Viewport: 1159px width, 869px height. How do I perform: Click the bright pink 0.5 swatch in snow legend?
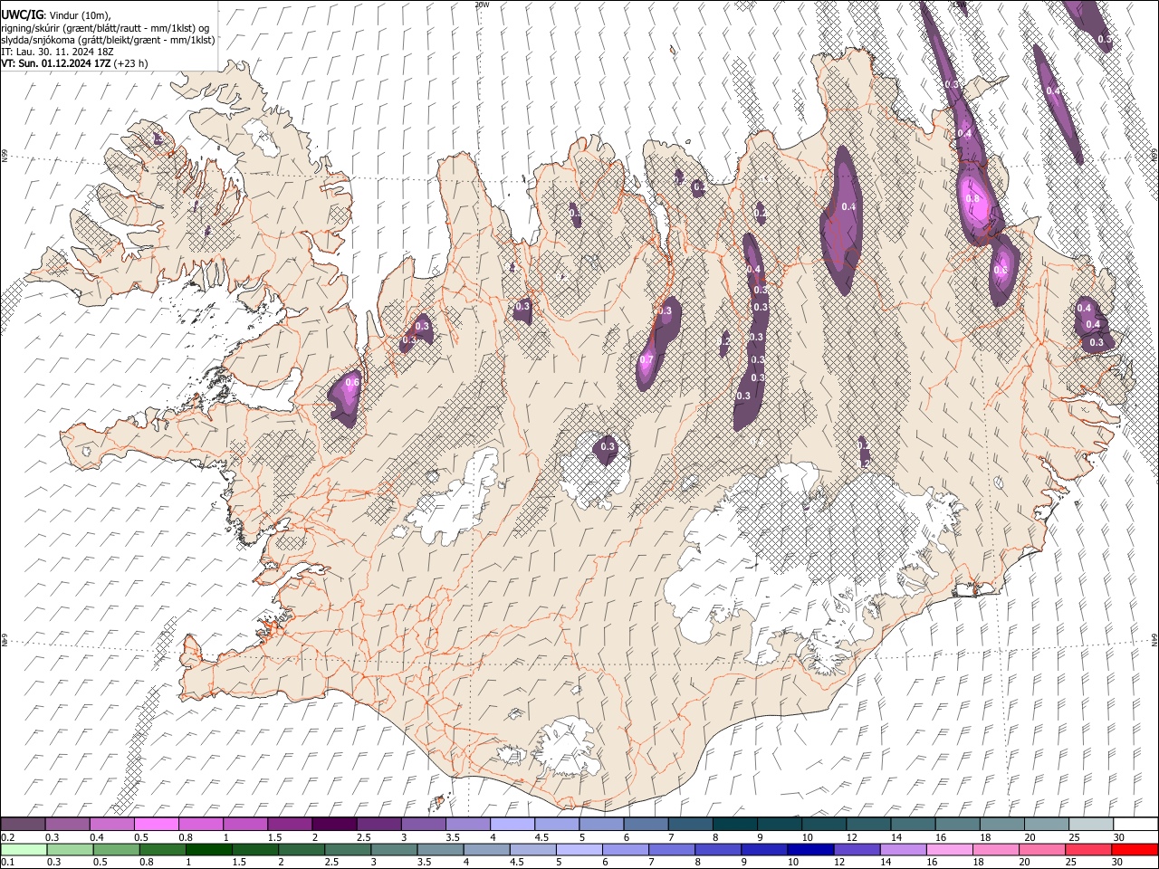[x=157, y=825]
